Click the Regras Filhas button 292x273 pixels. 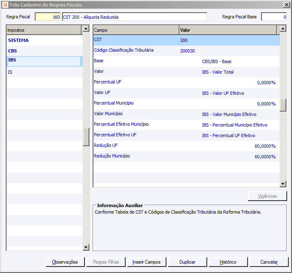point(106,262)
